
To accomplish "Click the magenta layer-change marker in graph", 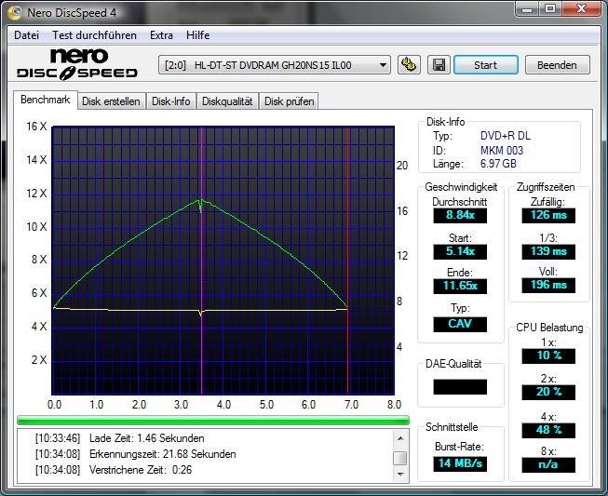I will click(202, 260).
